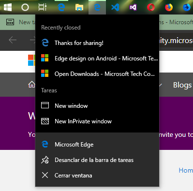Open Task View from taskbar

click(x=43, y=7)
